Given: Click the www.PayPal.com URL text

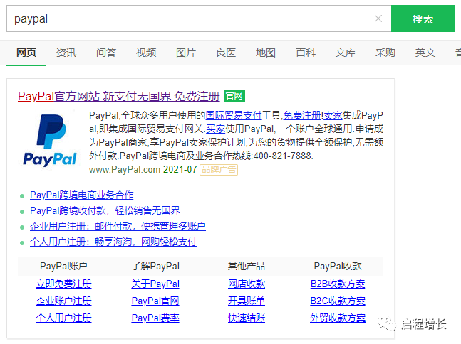Looking at the screenshot, I should point(125,169).
